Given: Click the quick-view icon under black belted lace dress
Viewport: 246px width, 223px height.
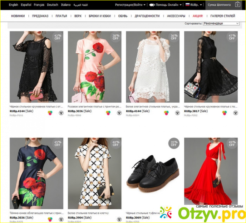Looking at the screenshot, I should click(235, 113).
